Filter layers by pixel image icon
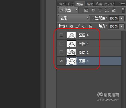Viewport: 126px width, 108px height. pyautogui.click(x=86, y=10)
